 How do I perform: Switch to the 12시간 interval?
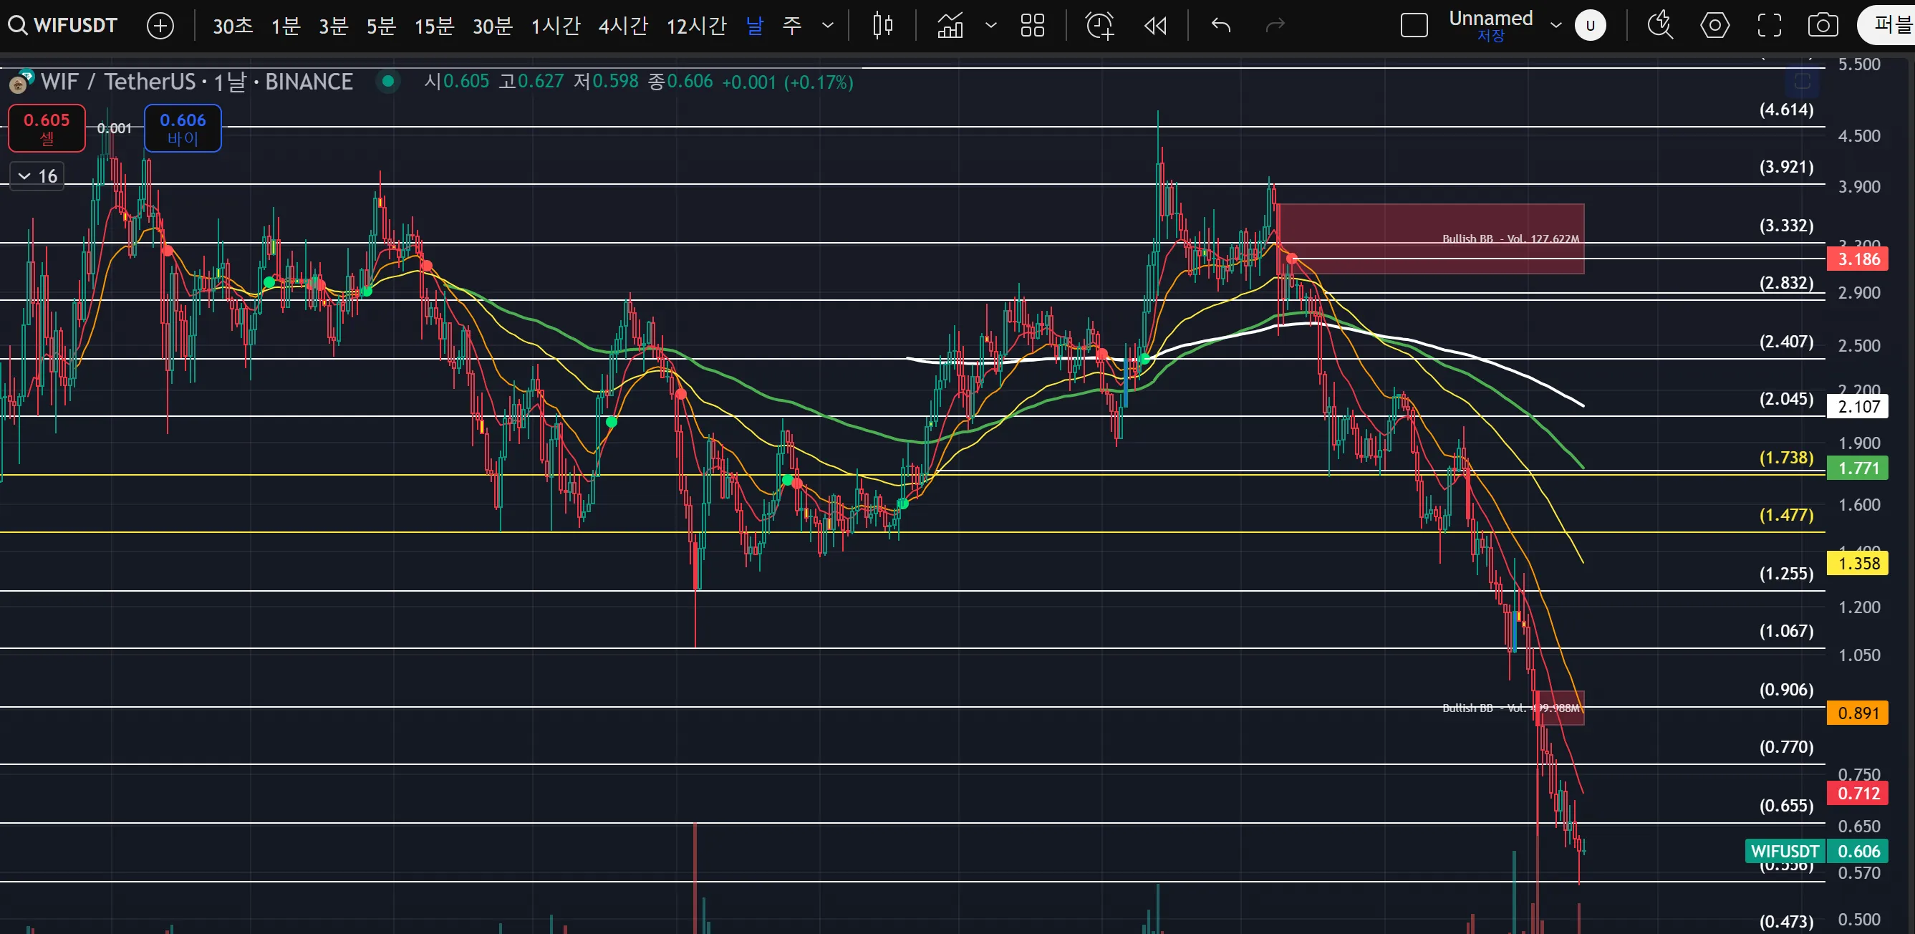pyautogui.click(x=696, y=26)
